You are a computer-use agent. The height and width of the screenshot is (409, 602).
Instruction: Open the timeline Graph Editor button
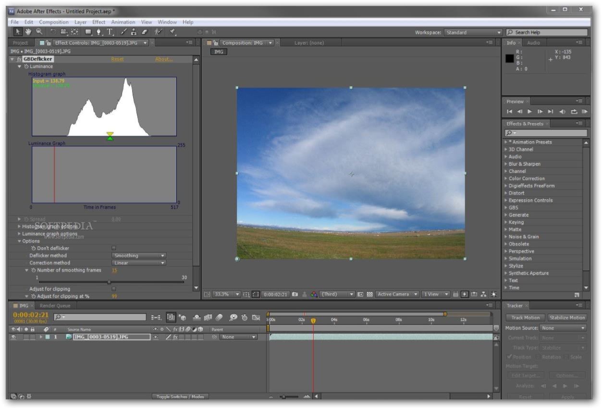click(256, 317)
